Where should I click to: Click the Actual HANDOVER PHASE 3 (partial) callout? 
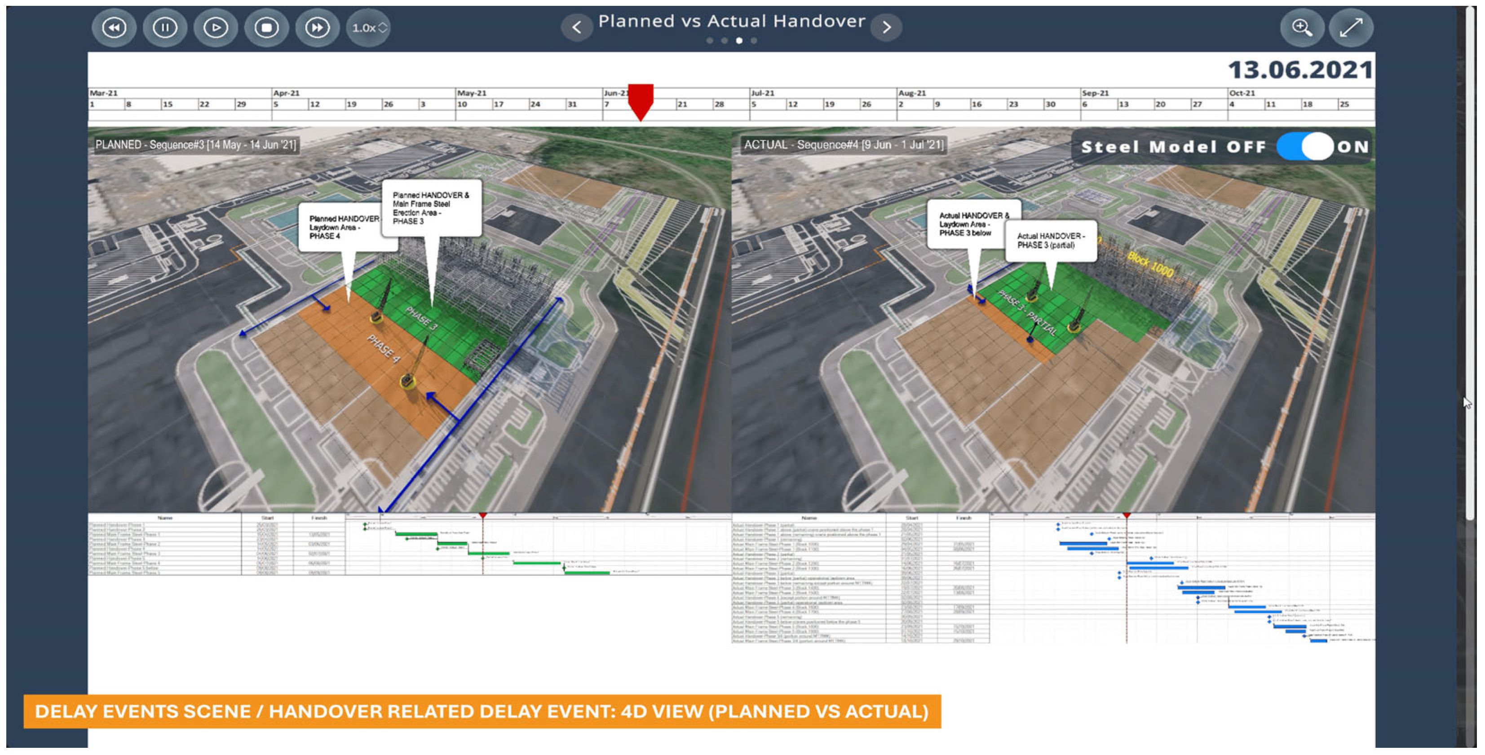(x=1050, y=240)
